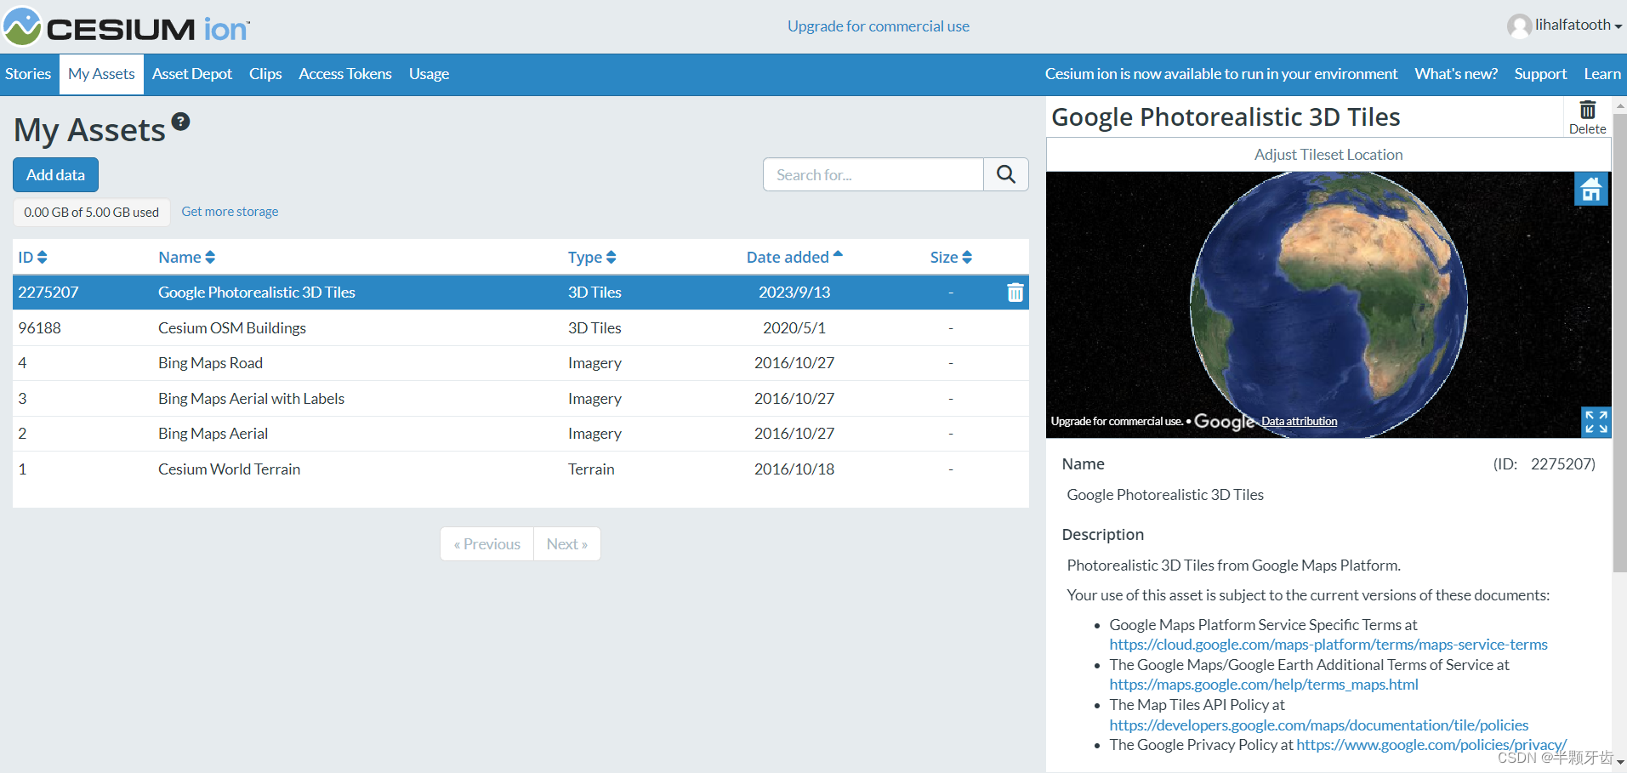Click the Get more storage link
The image size is (1627, 773).
coord(230,212)
